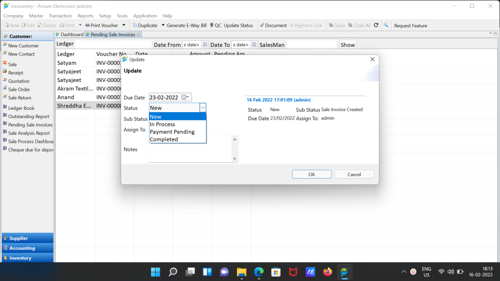The height and width of the screenshot is (281, 500).
Task: Open Cheque due for deposit item
Action: pyautogui.click(x=31, y=149)
